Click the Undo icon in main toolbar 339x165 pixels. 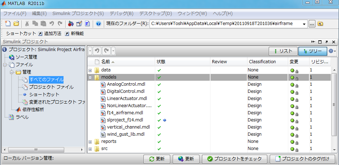(x=51, y=24)
